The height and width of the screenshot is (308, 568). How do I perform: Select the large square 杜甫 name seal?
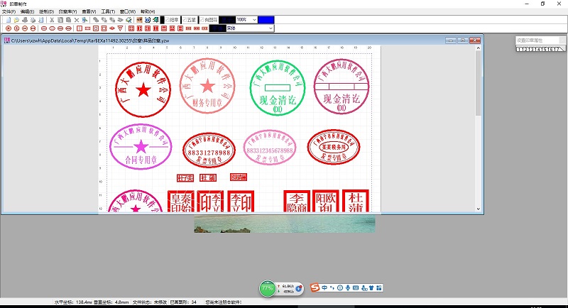coord(356,201)
